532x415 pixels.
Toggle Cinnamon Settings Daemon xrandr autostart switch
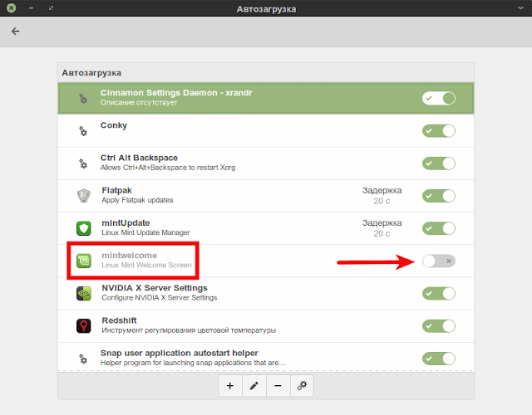(439, 98)
